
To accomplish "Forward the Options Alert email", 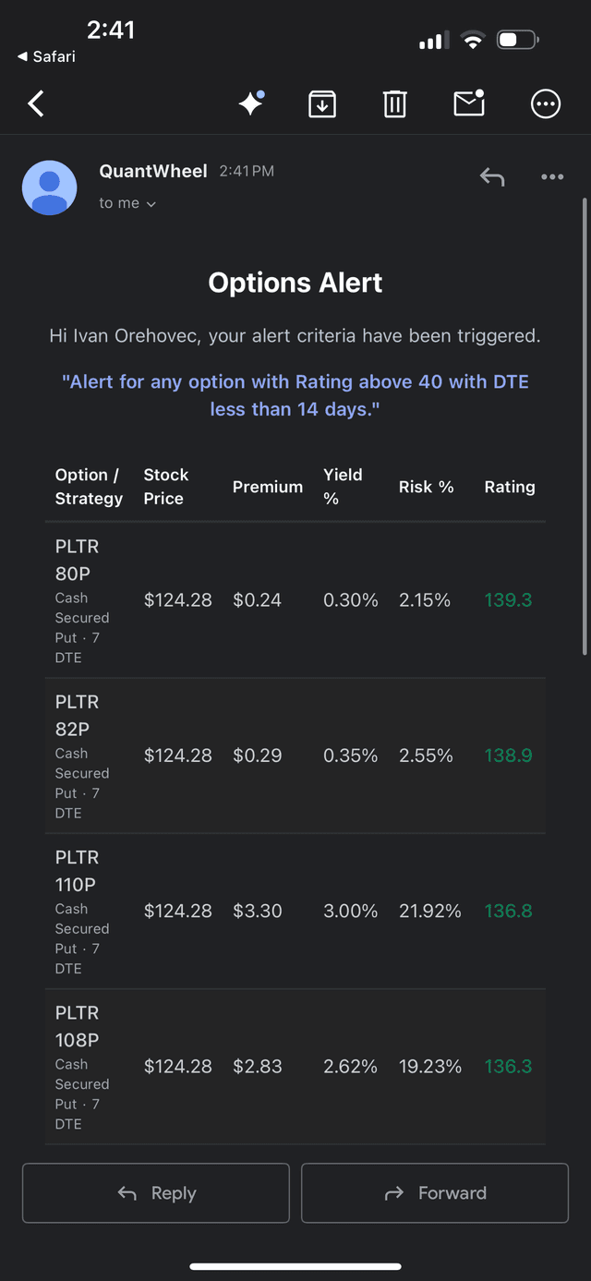I will click(434, 1192).
